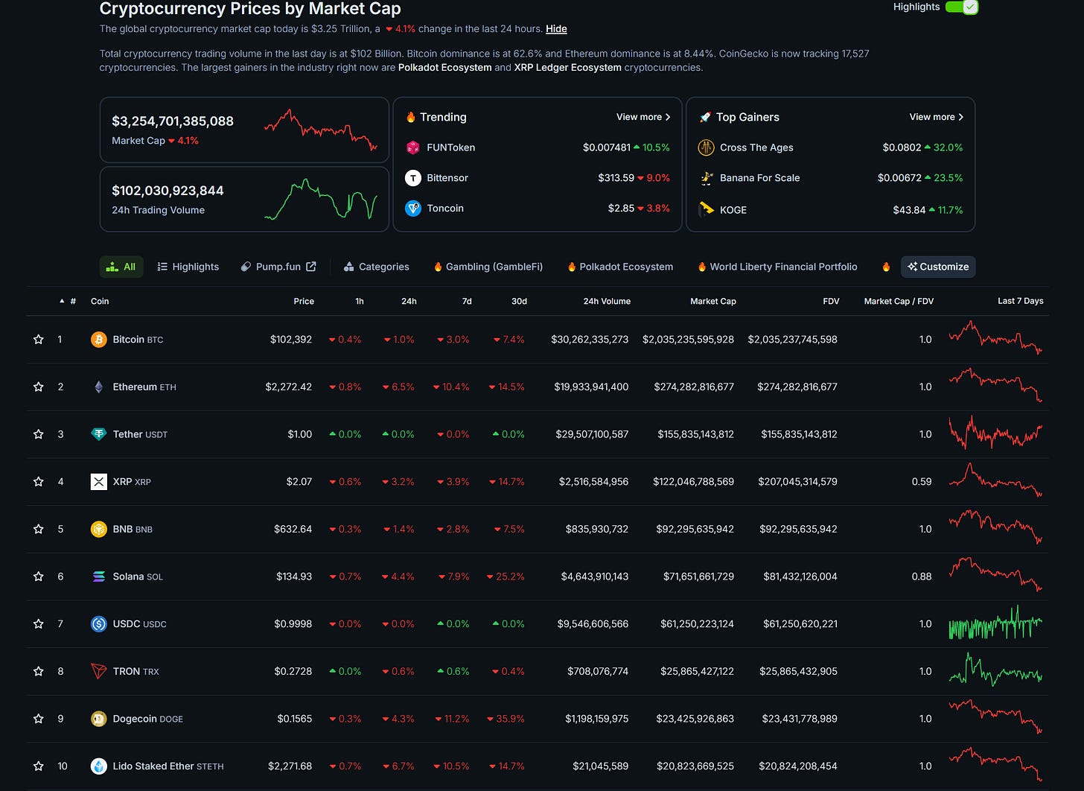Viewport: 1084px width, 791px height.
Task: Click the Trending fire icon
Action: click(x=410, y=117)
